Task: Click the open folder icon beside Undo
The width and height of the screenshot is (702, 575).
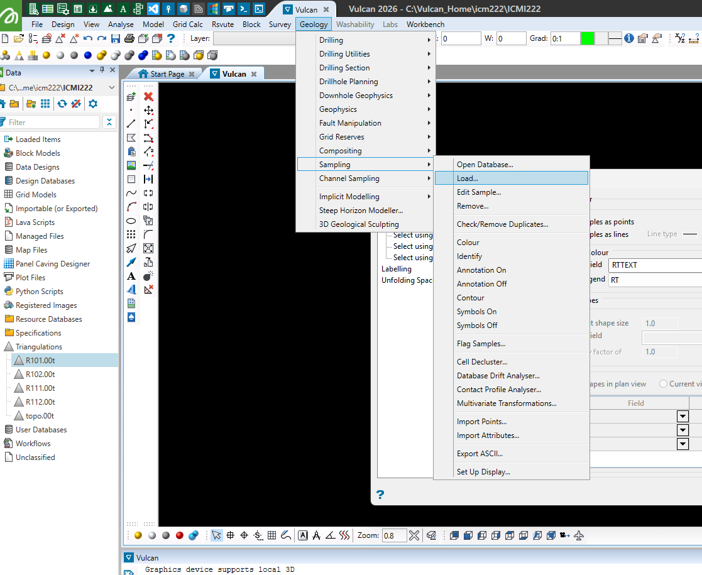Action: [x=19, y=38]
